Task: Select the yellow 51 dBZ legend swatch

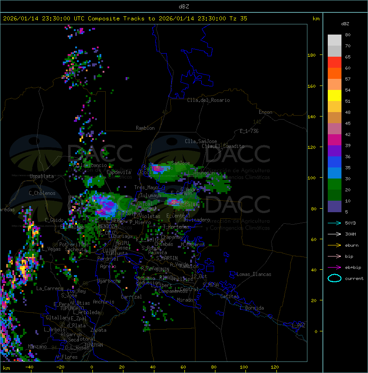Action: point(334,96)
